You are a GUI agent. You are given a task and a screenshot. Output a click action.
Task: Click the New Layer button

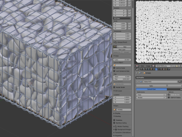122,49
